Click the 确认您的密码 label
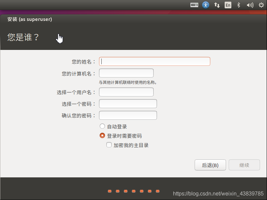 point(78,116)
